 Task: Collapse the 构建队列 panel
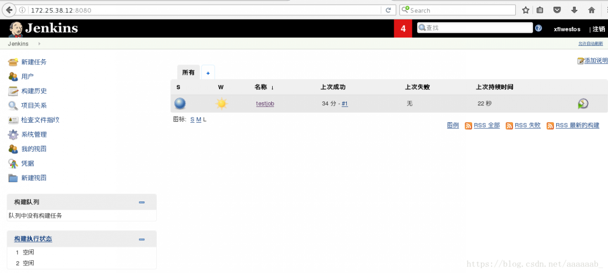142,202
